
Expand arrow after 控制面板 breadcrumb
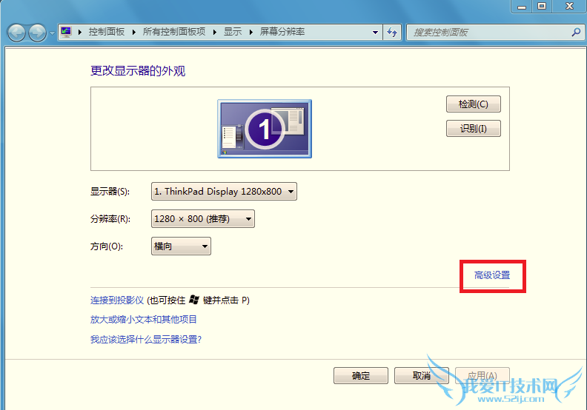point(133,33)
